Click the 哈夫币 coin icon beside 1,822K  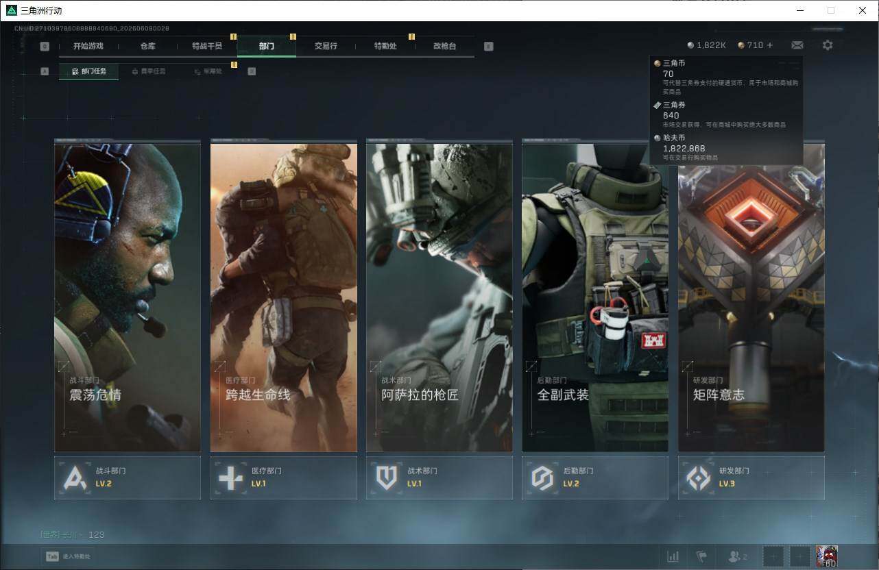click(691, 45)
